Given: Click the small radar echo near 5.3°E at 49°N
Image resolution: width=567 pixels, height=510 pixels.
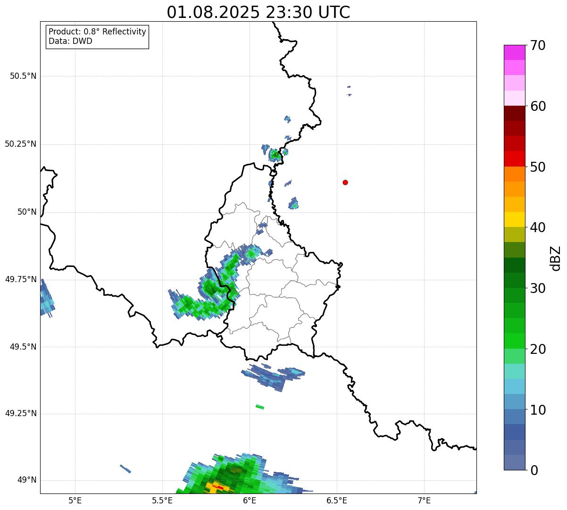Looking at the screenshot, I should 125,468.
